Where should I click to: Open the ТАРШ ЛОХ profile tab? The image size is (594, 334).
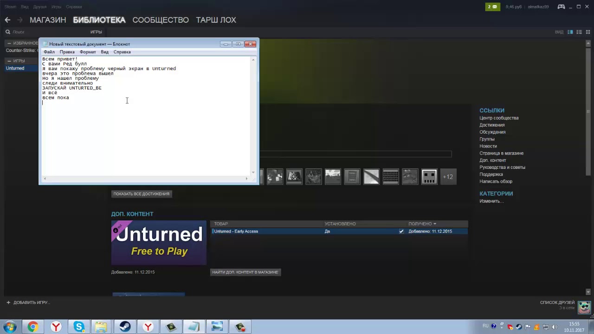[x=216, y=20]
